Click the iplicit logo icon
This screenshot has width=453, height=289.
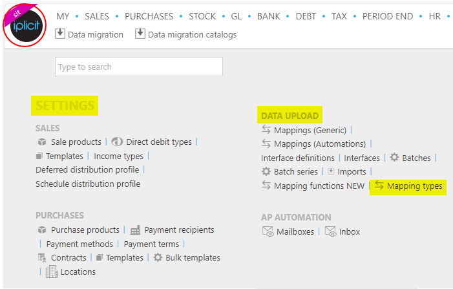(25, 25)
